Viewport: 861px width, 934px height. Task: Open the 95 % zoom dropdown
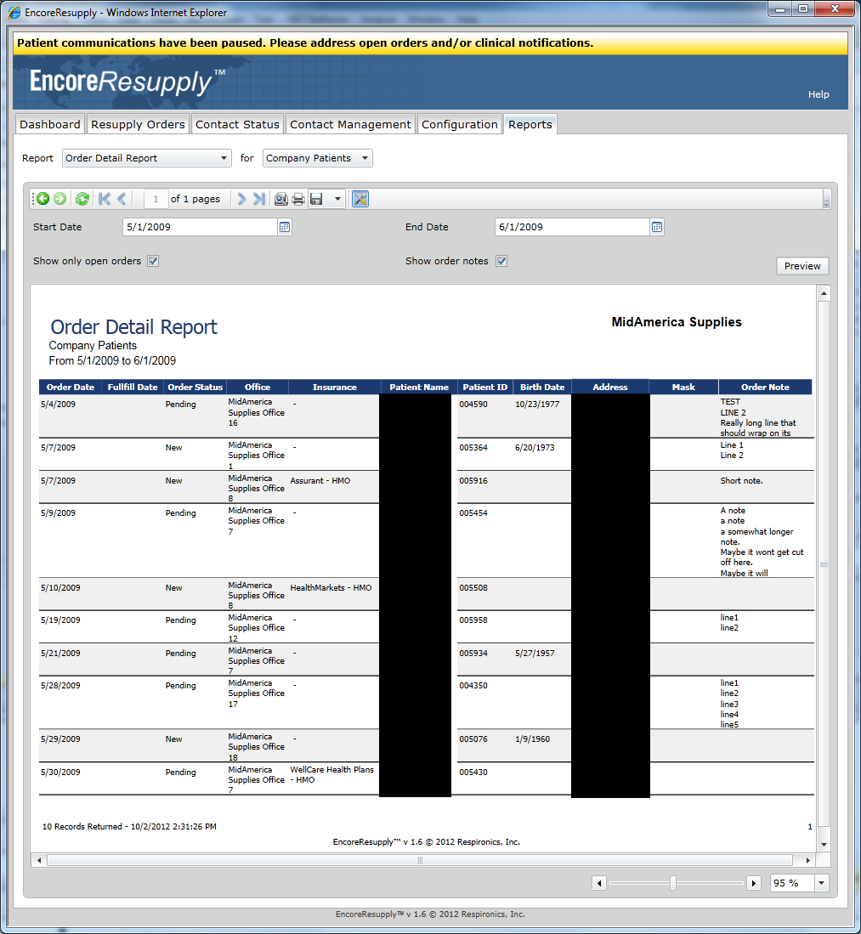822,883
